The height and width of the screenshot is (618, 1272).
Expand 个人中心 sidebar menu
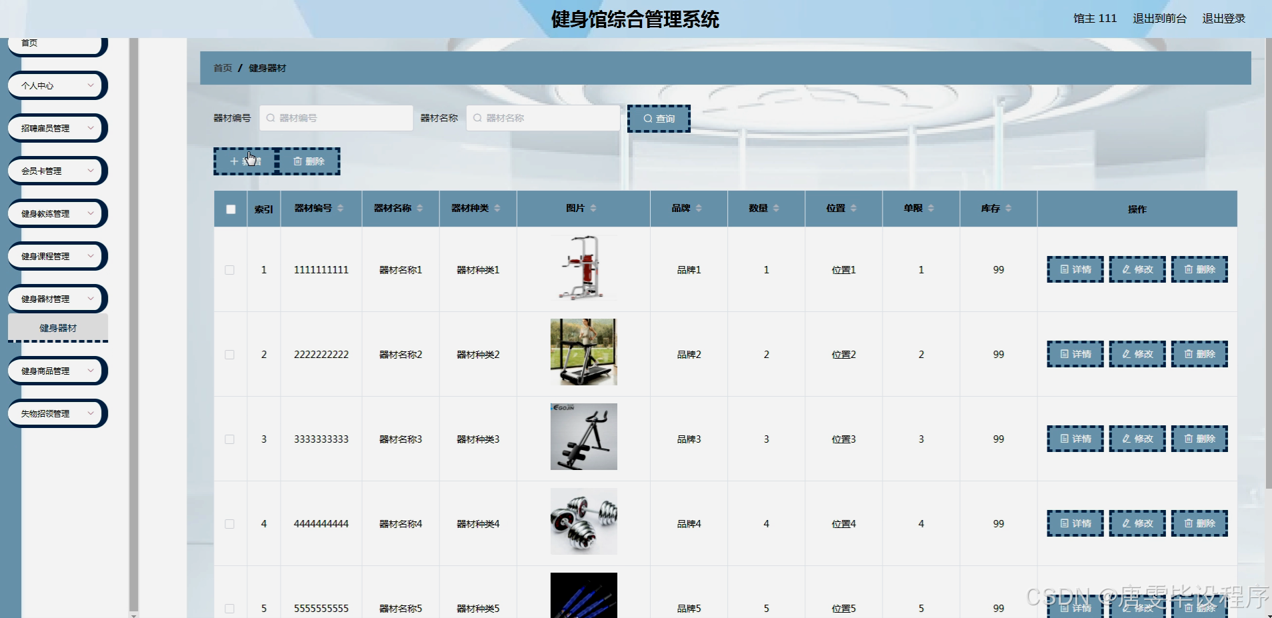pos(57,85)
